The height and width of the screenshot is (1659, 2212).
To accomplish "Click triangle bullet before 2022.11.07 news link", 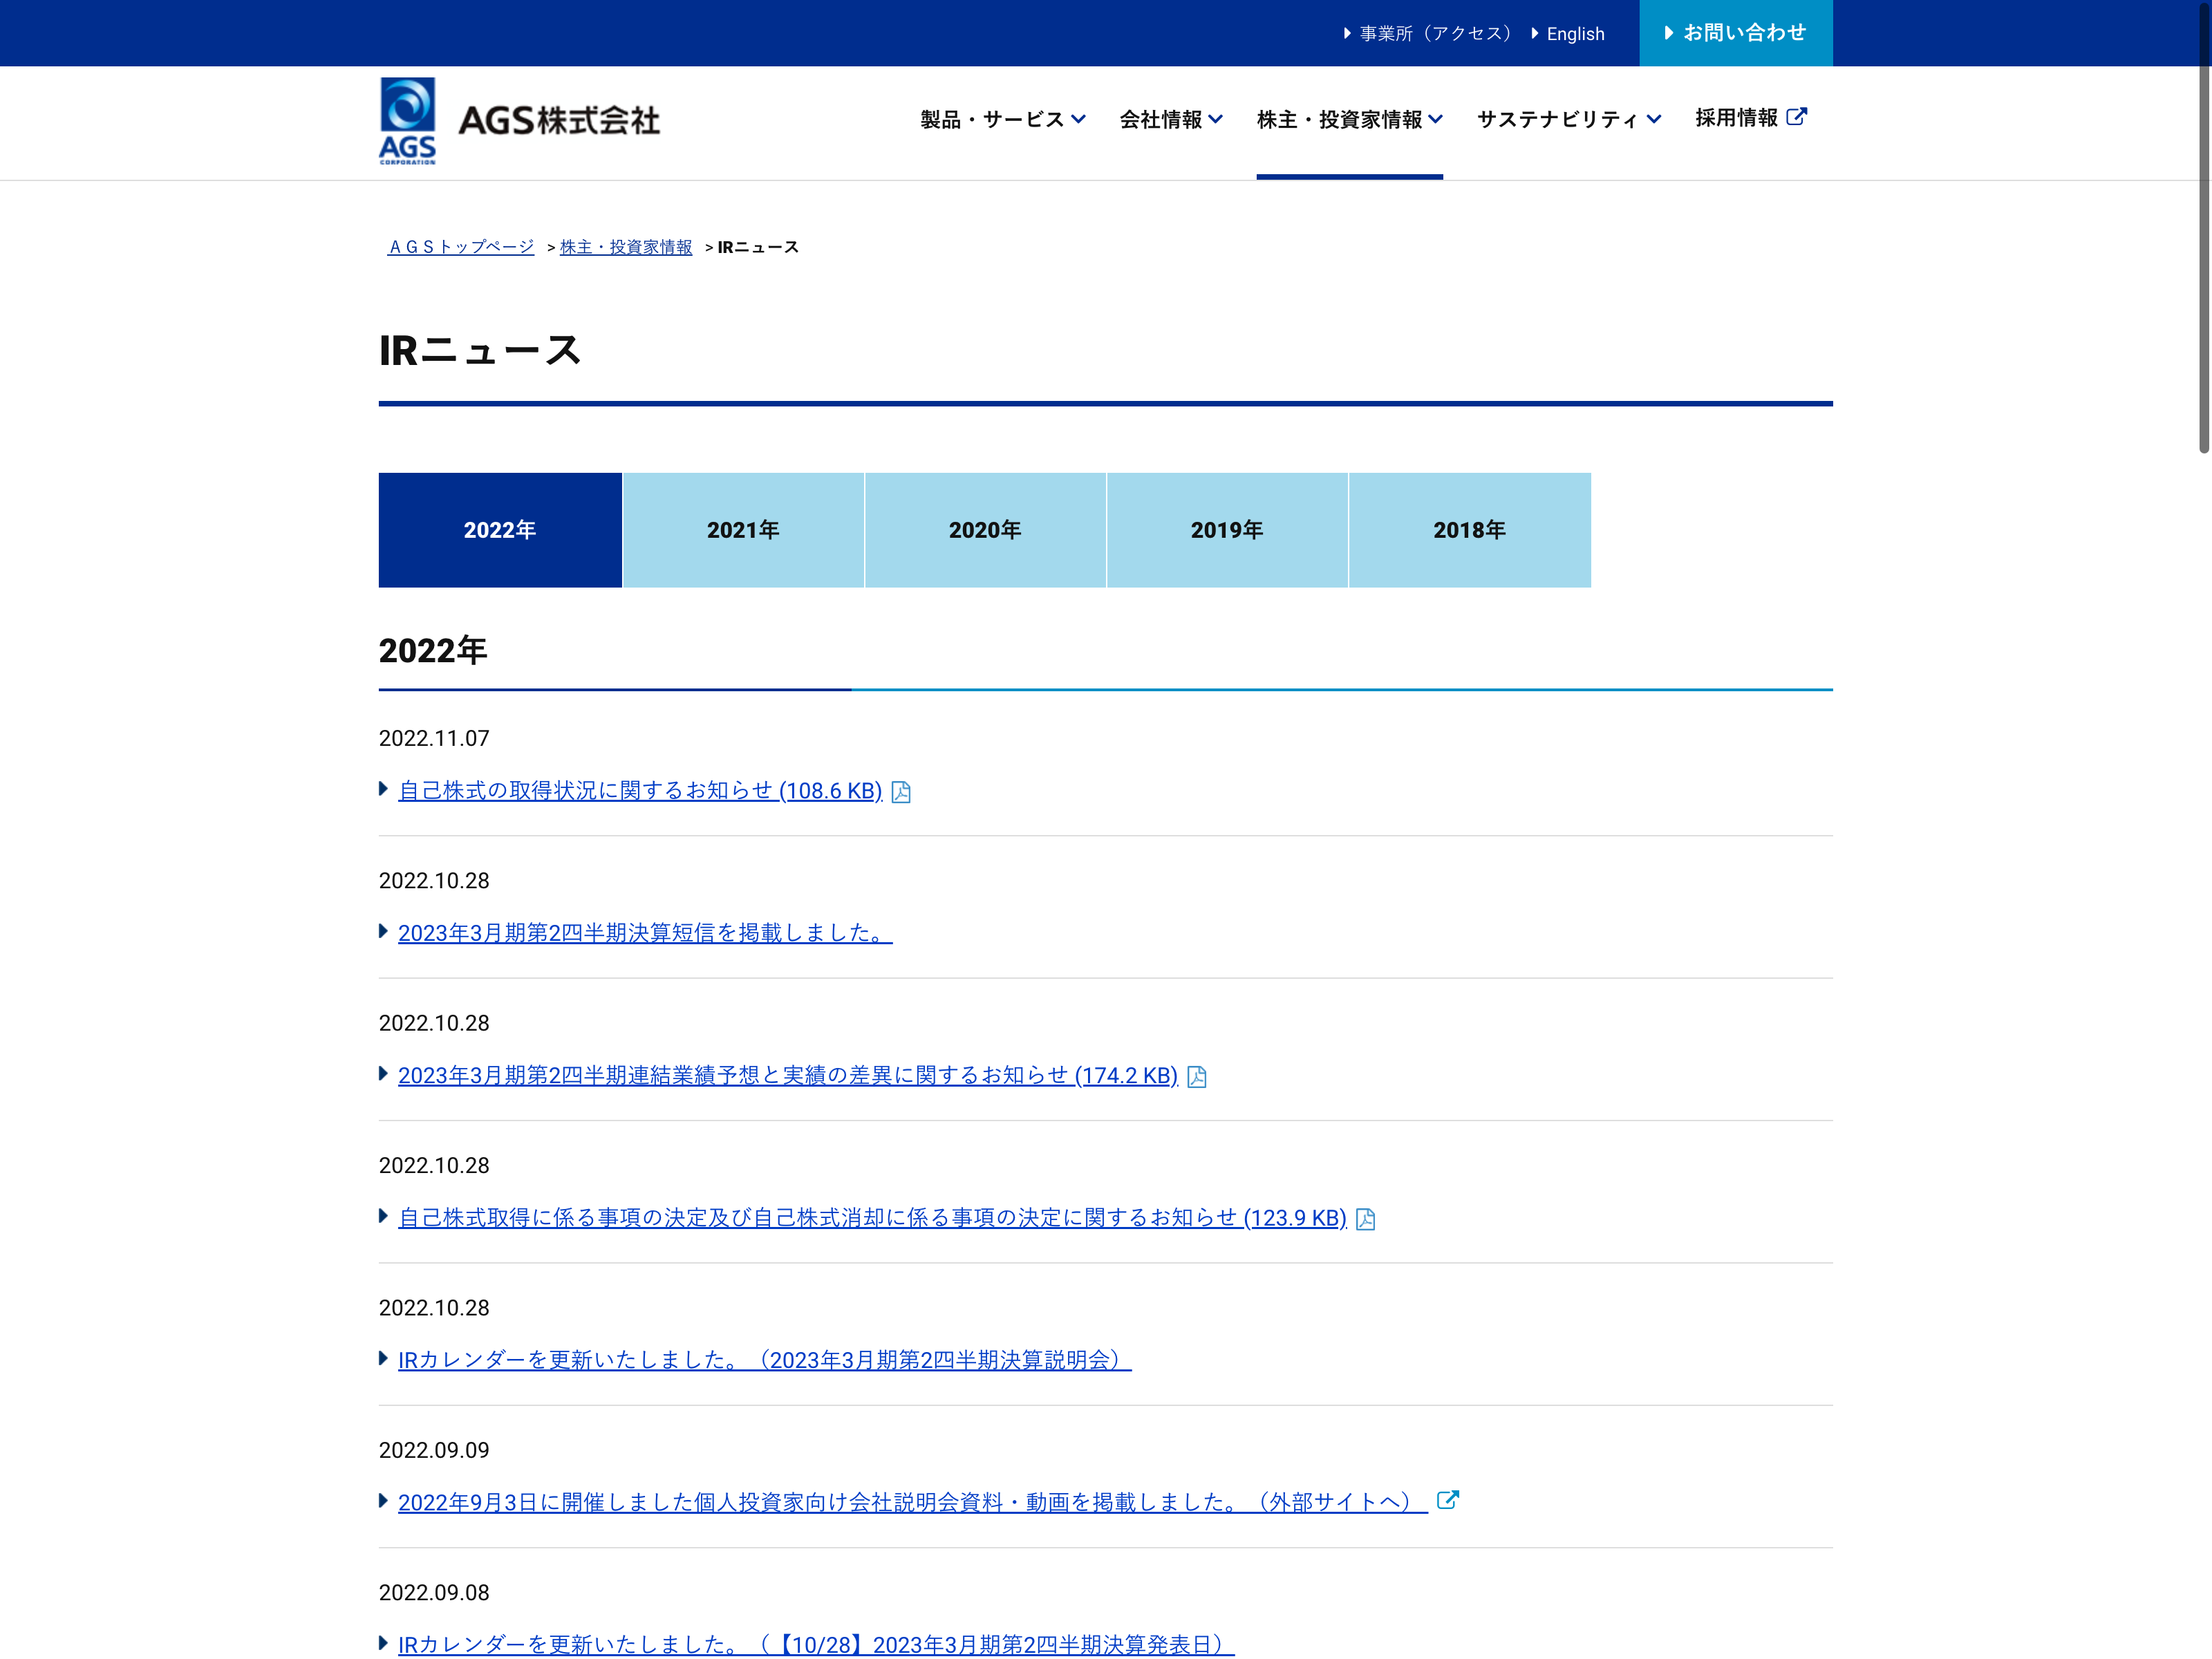I will pyautogui.click(x=383, y=789).
